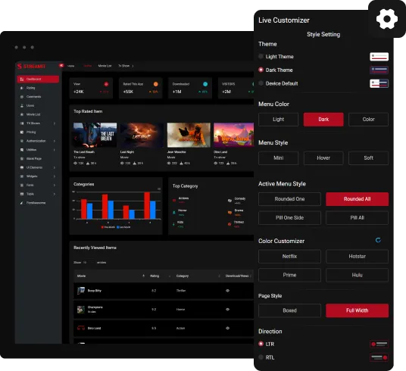Viewport: 406px width, 371px height.
Task: Expand the TV Shows sidebar submenu
Action: click(55, 123)
